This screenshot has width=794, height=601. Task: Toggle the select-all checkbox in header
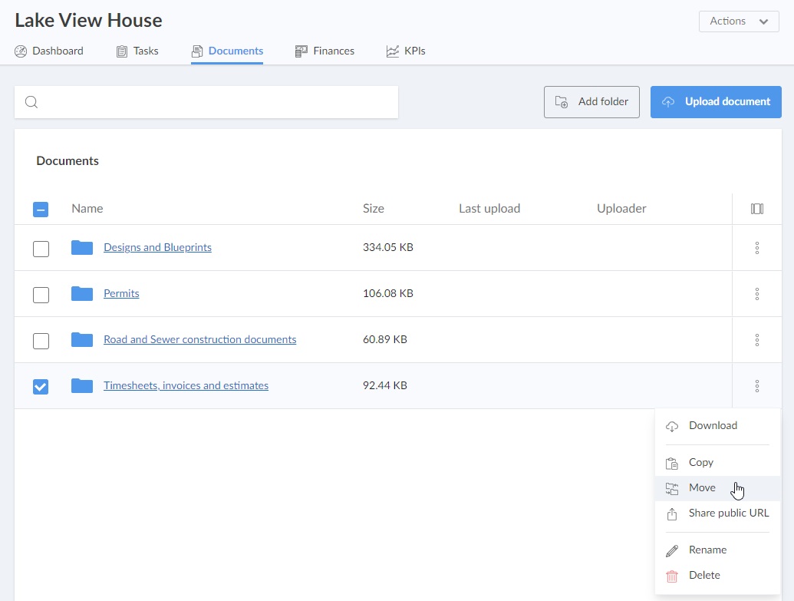coord(41,209)
